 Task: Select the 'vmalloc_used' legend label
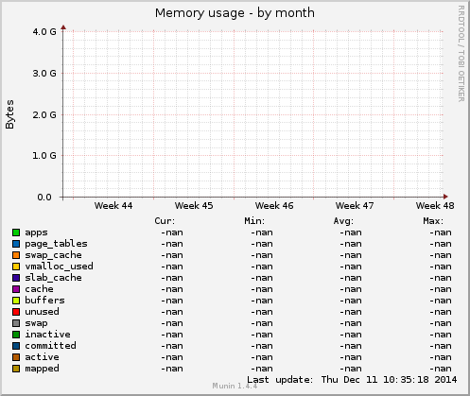59,267
